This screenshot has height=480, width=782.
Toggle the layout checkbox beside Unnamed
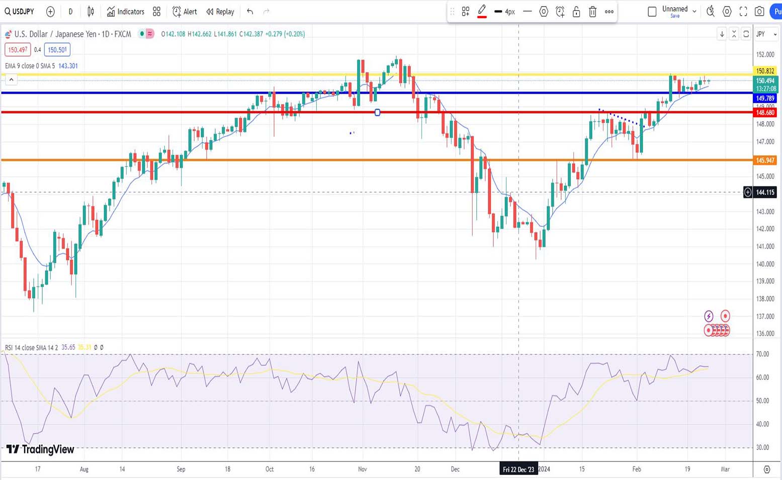click(x=652, y=12)
